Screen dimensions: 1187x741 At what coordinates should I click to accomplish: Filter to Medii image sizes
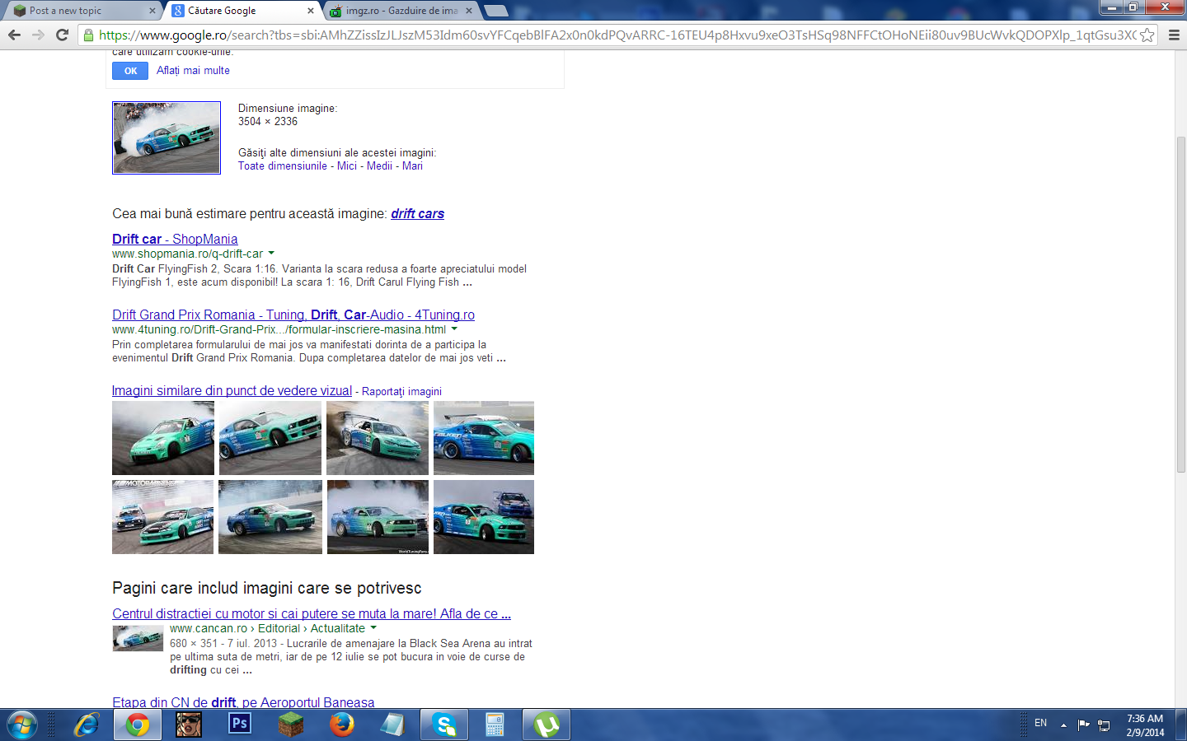click(379, 165)
